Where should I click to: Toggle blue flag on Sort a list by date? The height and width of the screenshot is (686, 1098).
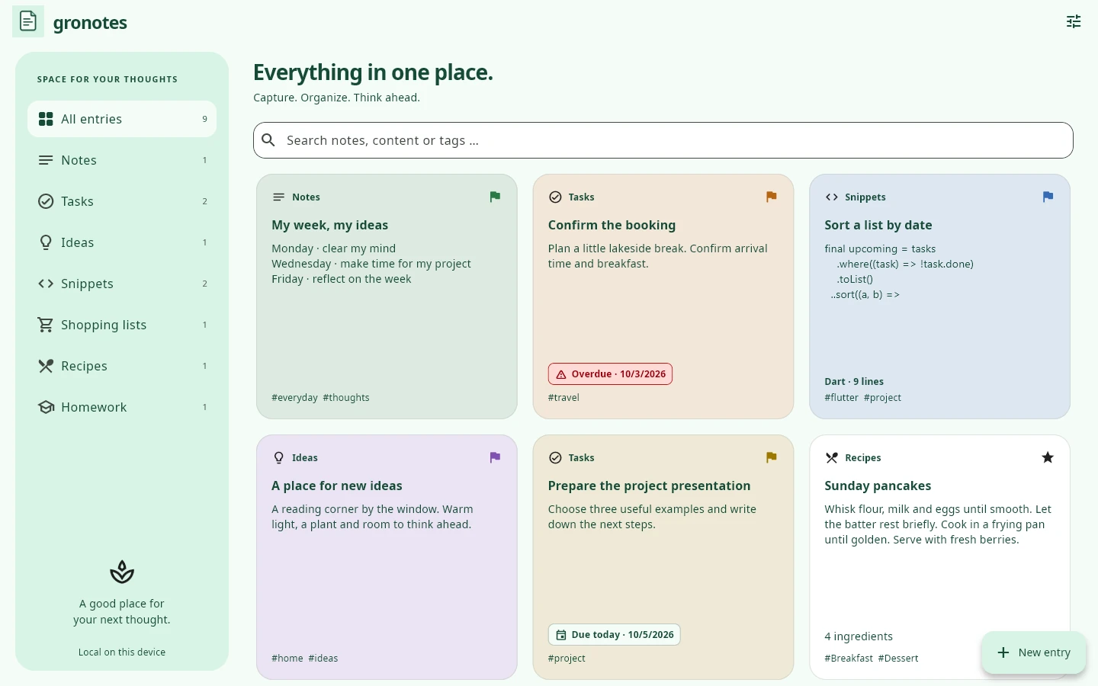click(1048, 197)
